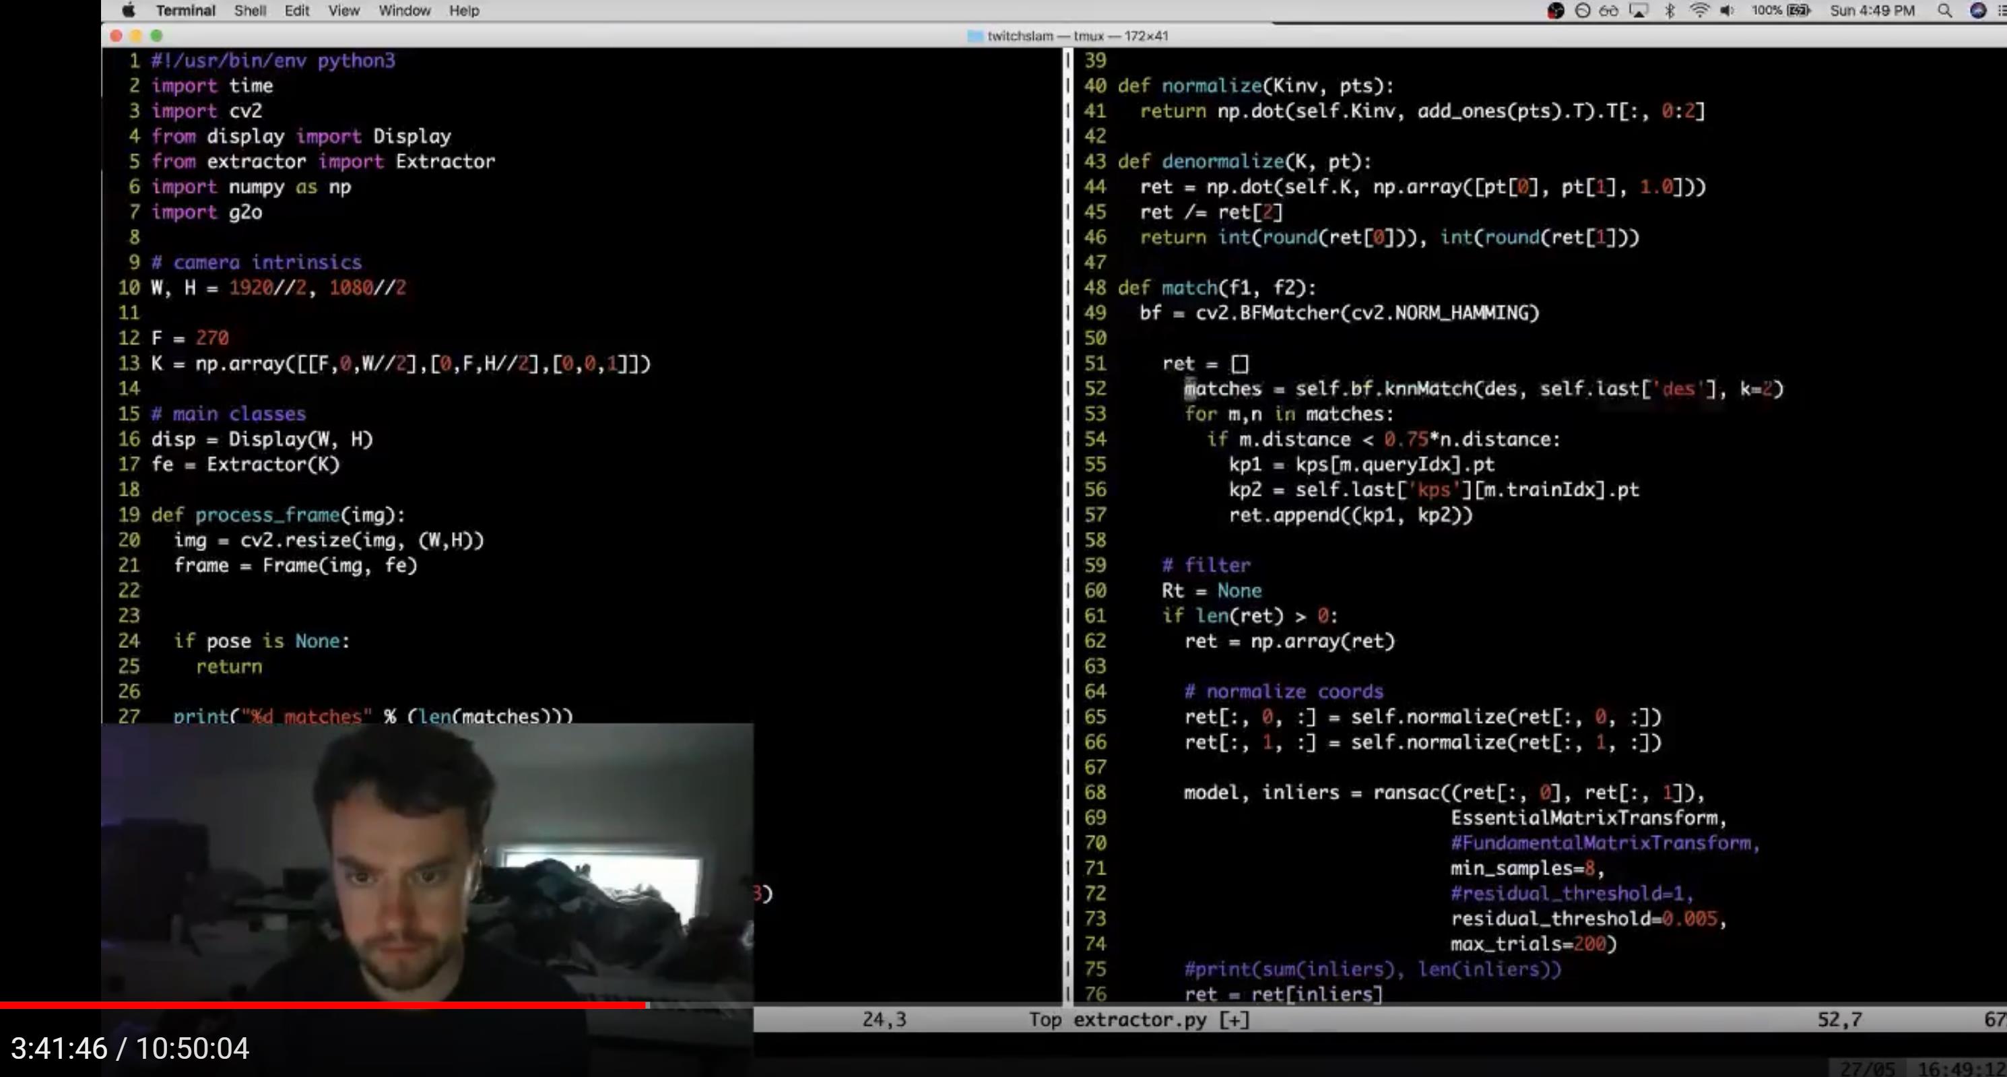Open the Help menu
Screen dimensions: 2007x1077
tap(463, 10)
